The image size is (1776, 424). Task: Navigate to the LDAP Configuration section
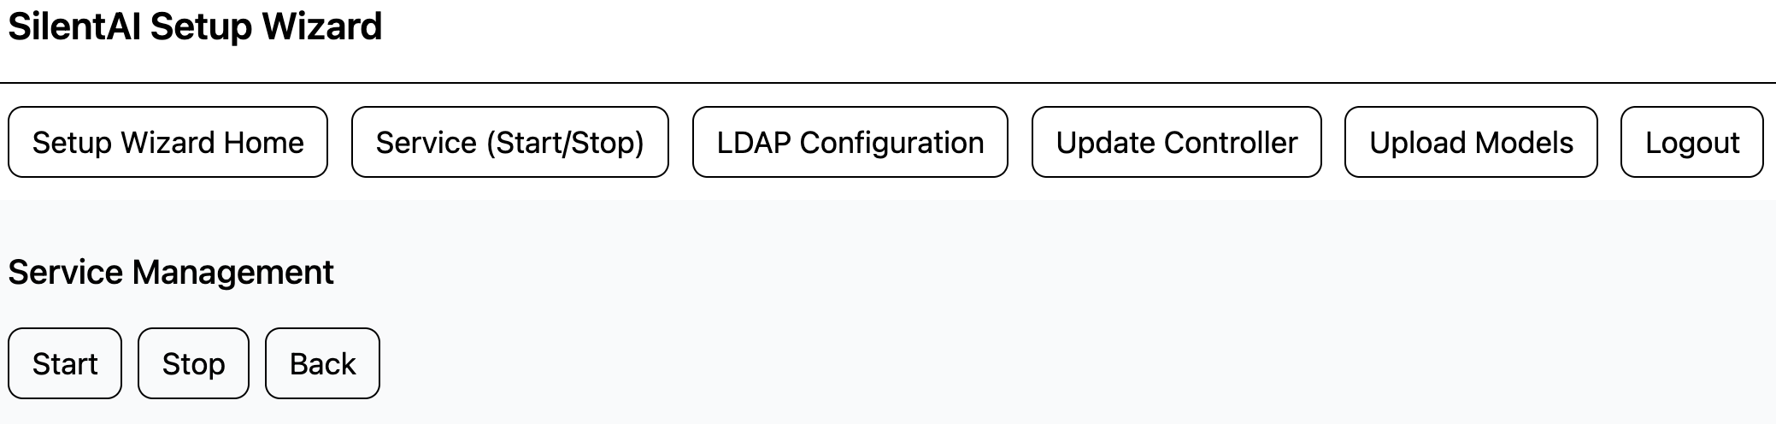click(850, 142)
